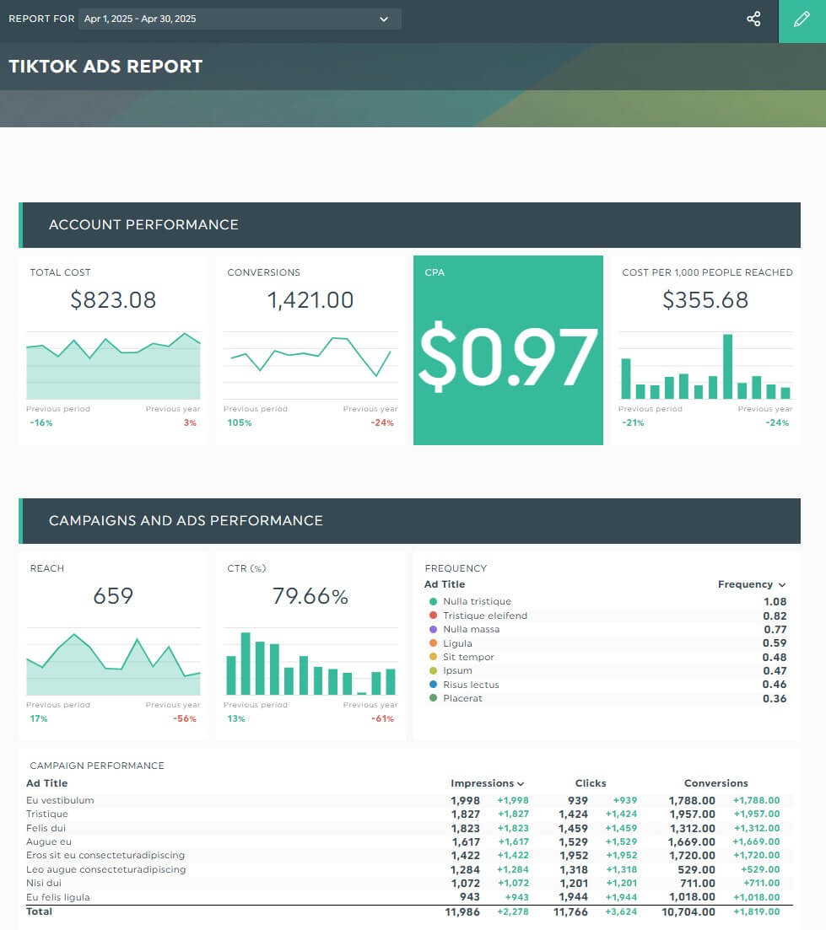The image size is (826, 930).
Task: Select the Felis dui row
Action: tap(409, 828)
